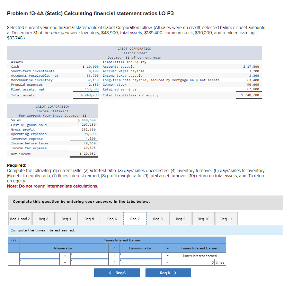292x286 pixels.
Task: Click the second-row Denominator input field
Action: [140, 262]
